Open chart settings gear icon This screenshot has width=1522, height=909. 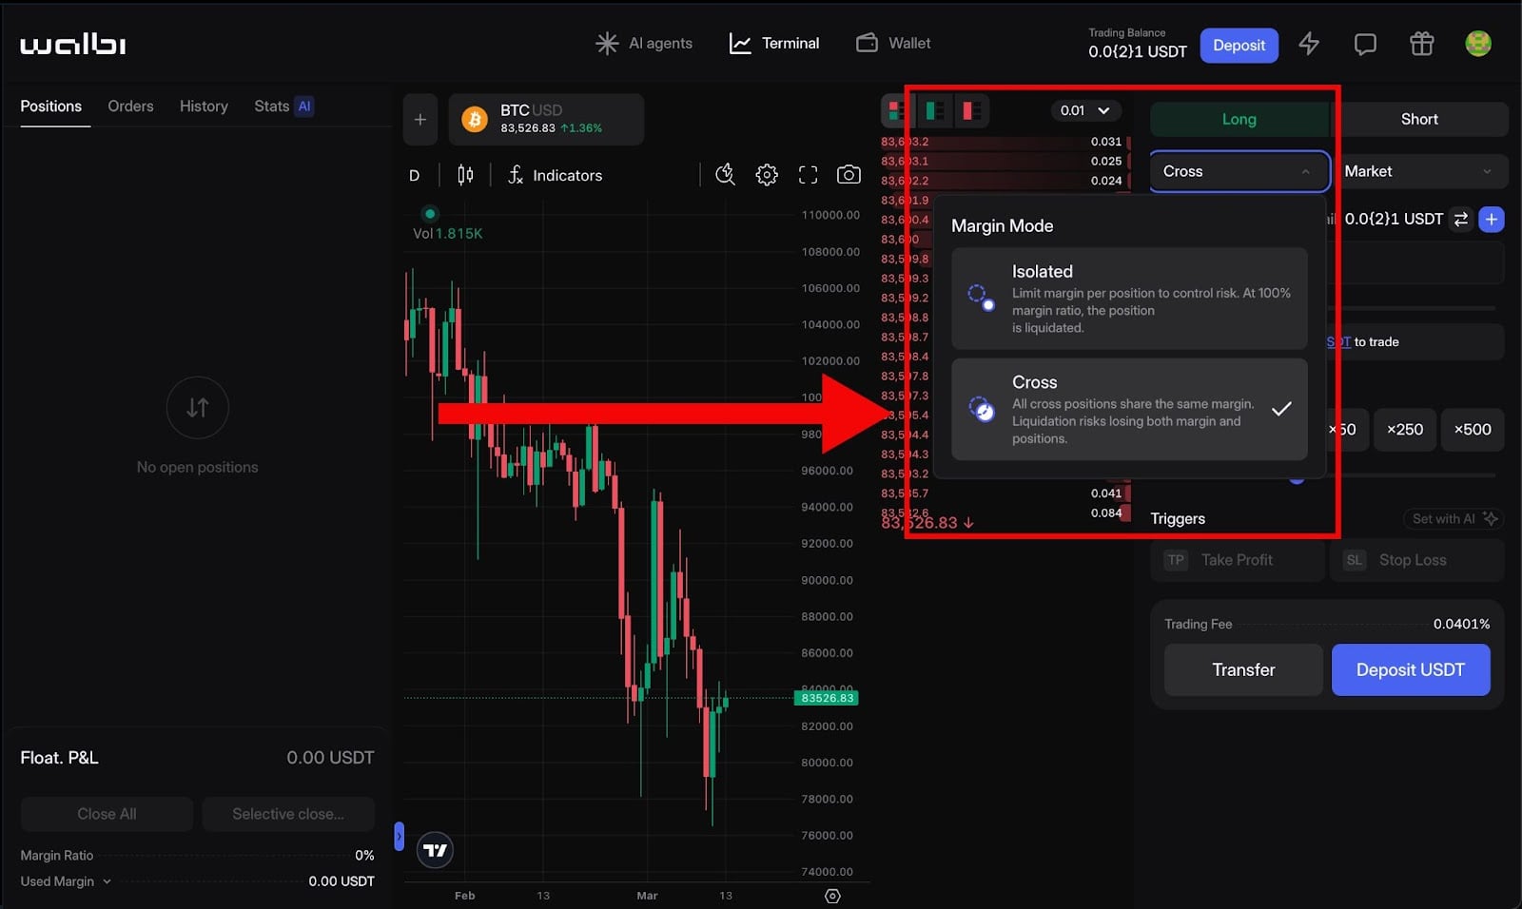tap(767, 175)
